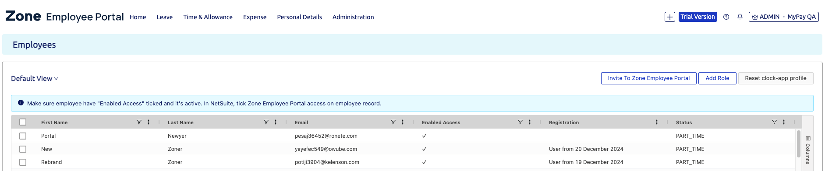Image resolution: width=825 pixels, height=171 pixels.
Task: Click the Employees page heading
Action: tap(34, 45)
